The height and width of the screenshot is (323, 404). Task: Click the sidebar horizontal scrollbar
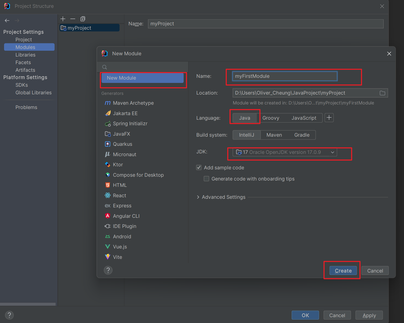click(x=28, y=304)
